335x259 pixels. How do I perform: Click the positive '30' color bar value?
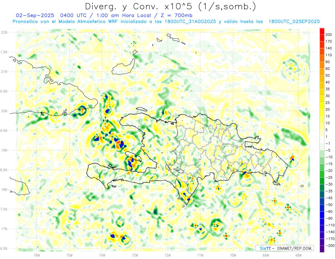coord(328,96)
